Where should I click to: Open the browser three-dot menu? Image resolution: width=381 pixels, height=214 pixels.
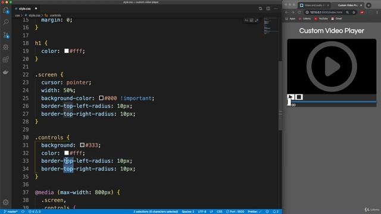pyautogui.click(x=377, y=12)
